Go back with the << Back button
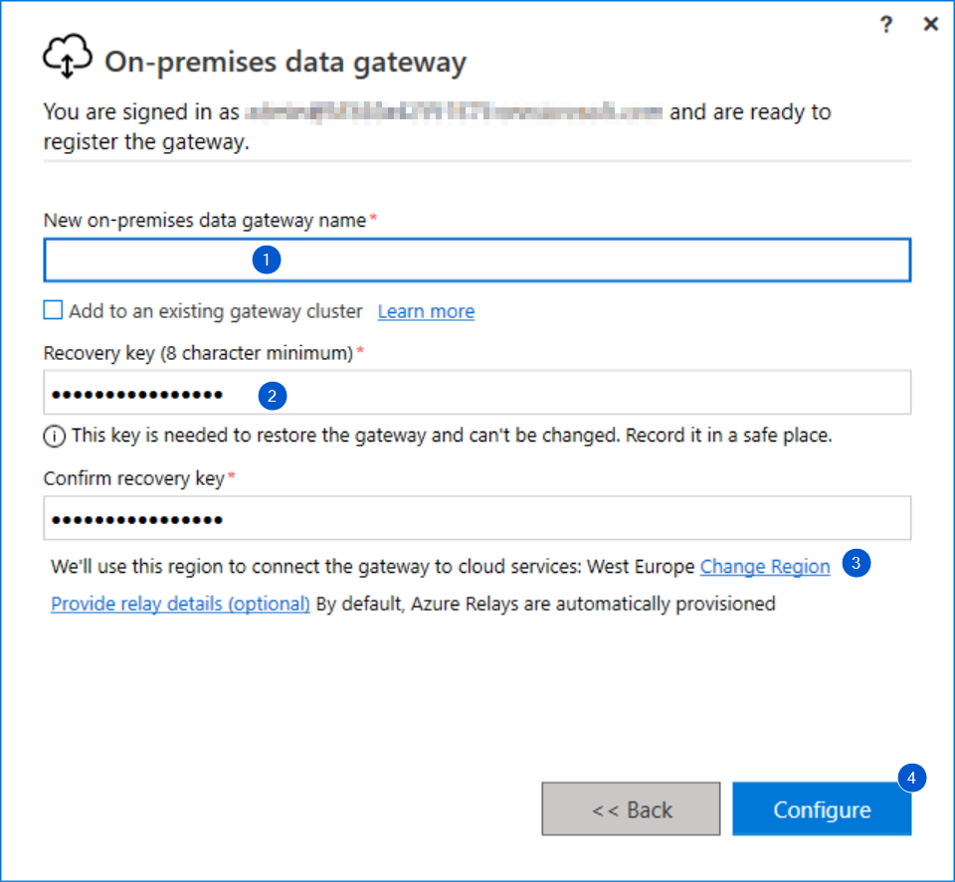The image size is (955, 882). tap(631, 809)
